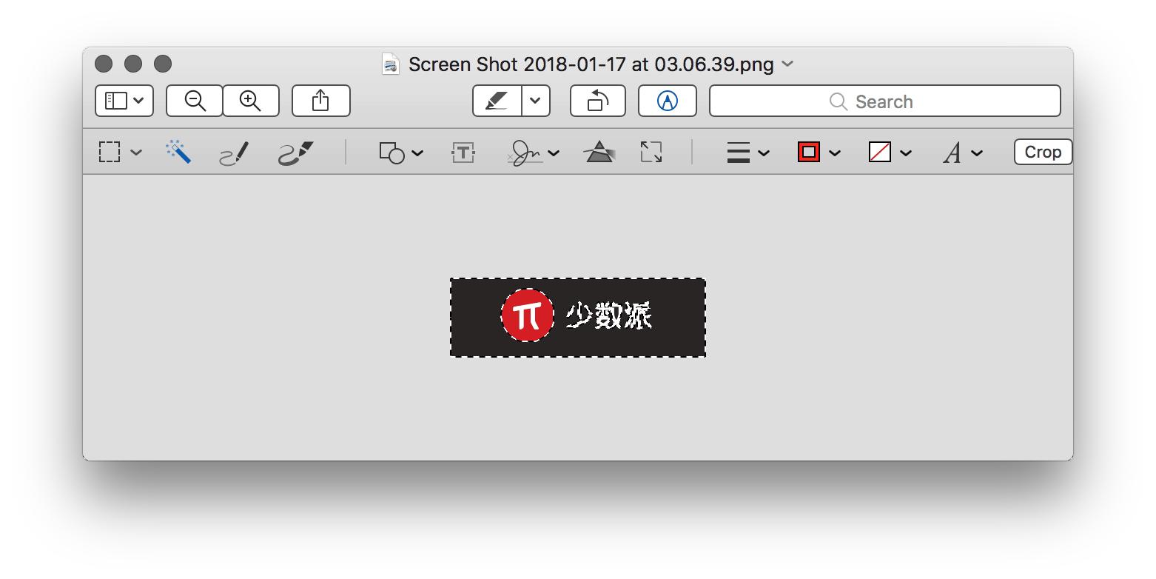
Task: Expand the Shapes dropdown arrow
Action: point(417,153)
